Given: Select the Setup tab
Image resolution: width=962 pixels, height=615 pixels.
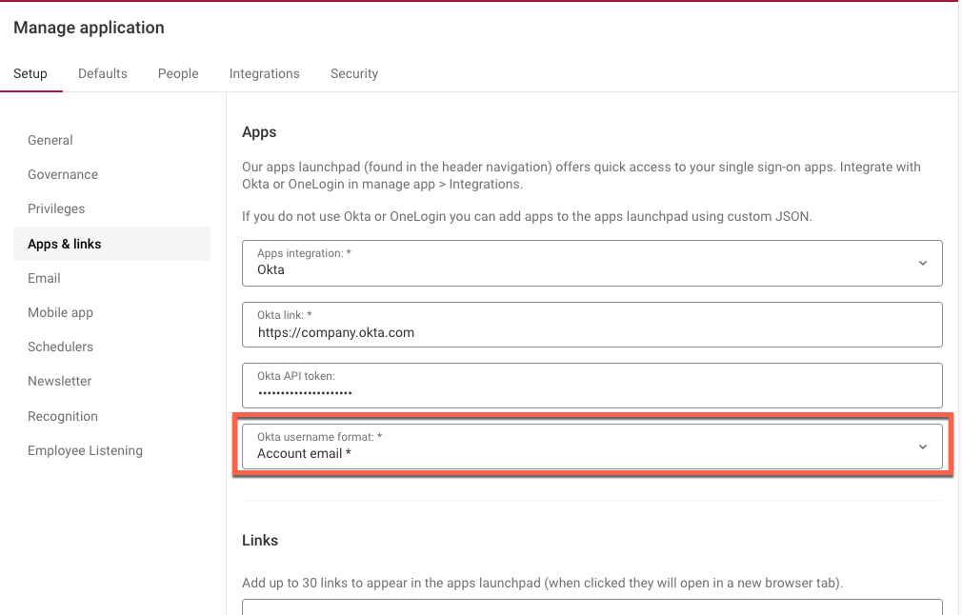Looking at the screenshot, I should pos(30,73).
